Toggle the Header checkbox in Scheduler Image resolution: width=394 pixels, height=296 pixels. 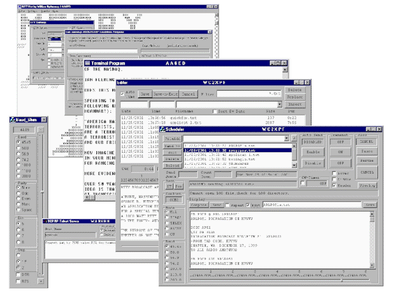[x=334, y=185]
